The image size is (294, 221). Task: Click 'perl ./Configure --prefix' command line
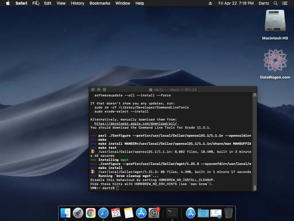coord(171,136)
